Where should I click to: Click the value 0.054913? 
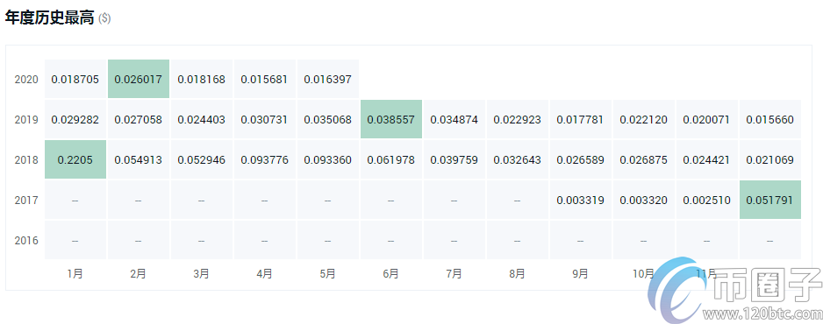click(139, 160)
